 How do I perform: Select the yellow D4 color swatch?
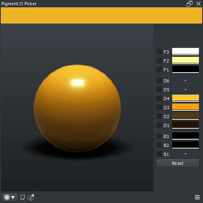click(x=186, y=98)
